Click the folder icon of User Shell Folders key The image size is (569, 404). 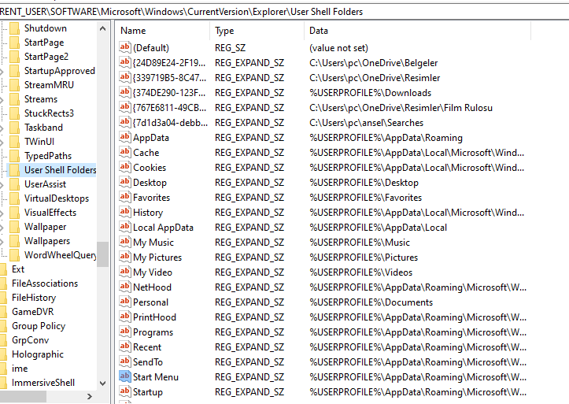[x=14, y=170]
